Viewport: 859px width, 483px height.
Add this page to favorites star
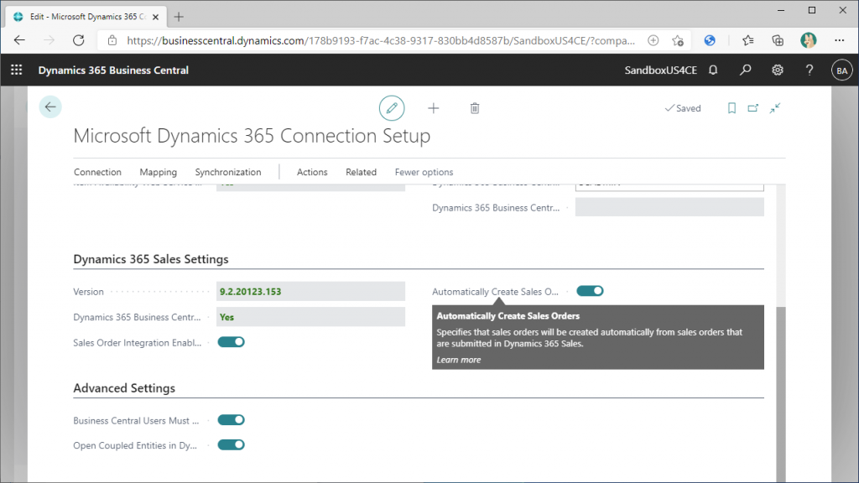click(678, 40)
